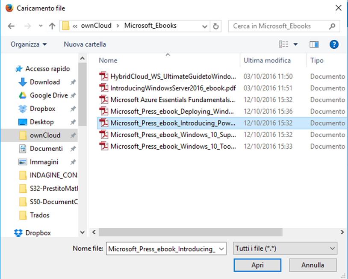
Task: Expand the ownCloud breadcrumb arrow
Action: point(118,26)
